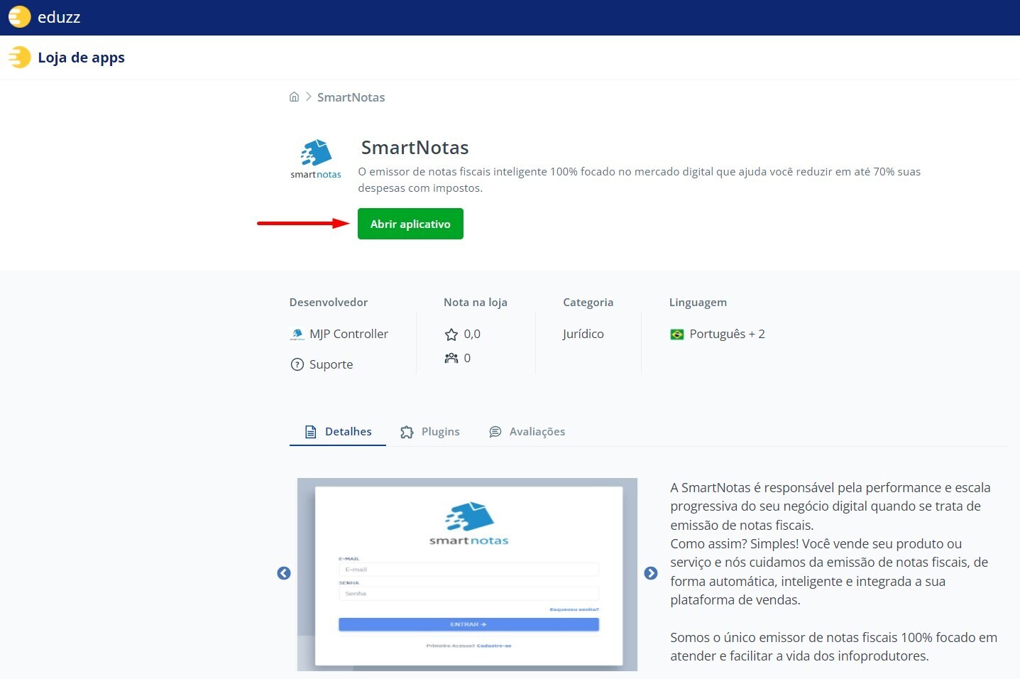Show next screenshot with right arrow
The height and width of the screenshot is (679, 1020).
650,573
